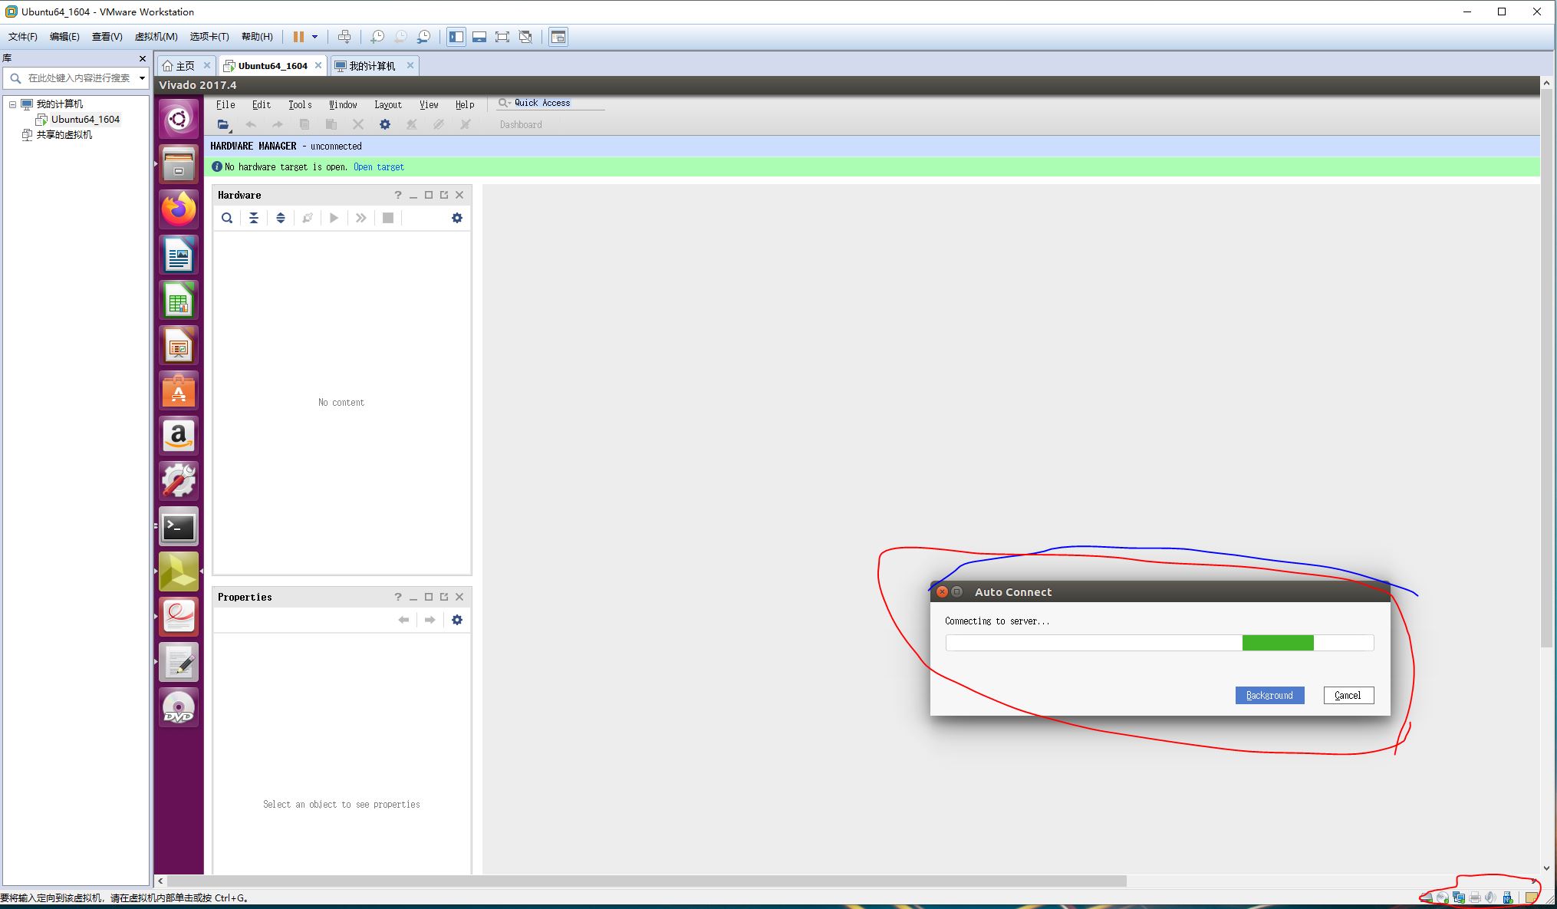Pause the virtual machine in VMware toolbar
This screenshot has width=1557, height=909.
(x=298, y=37)
